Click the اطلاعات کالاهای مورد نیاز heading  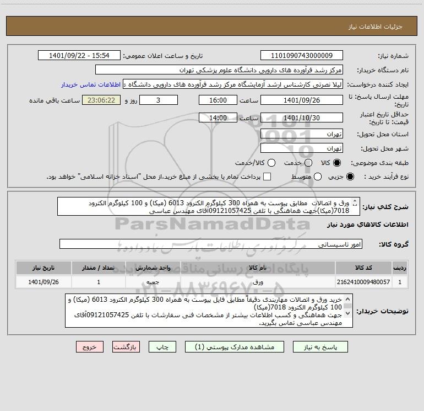coord(367,225)
